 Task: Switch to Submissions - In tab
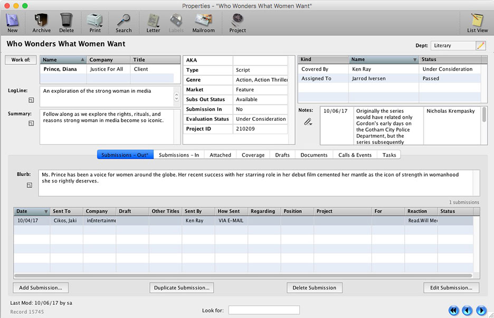click(179, 155)
